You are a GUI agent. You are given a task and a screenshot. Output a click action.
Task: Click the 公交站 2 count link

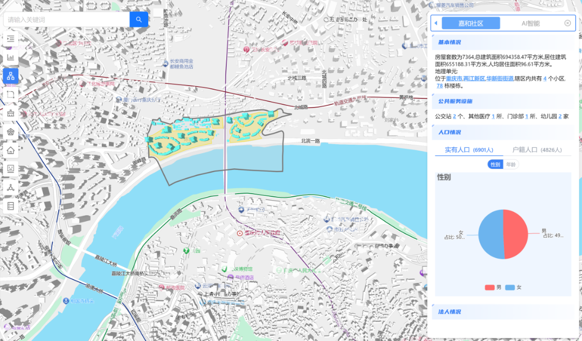coord(454,116)
